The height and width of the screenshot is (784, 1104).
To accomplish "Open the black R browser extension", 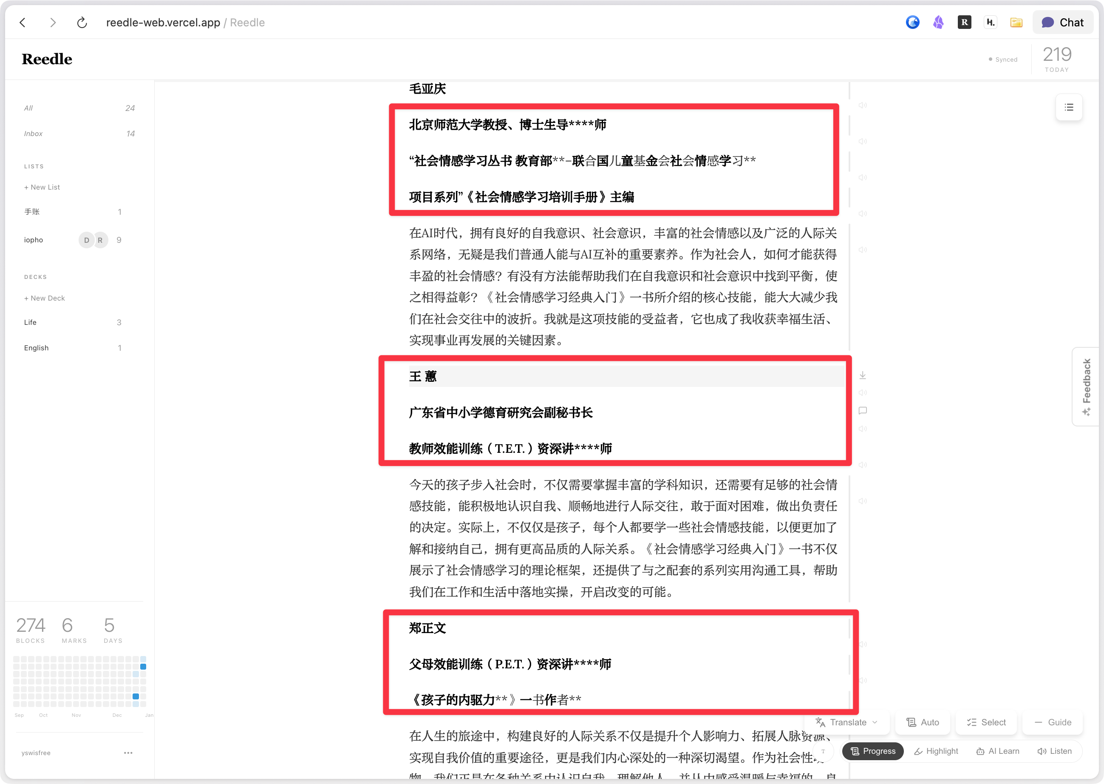I will point(964,22).
